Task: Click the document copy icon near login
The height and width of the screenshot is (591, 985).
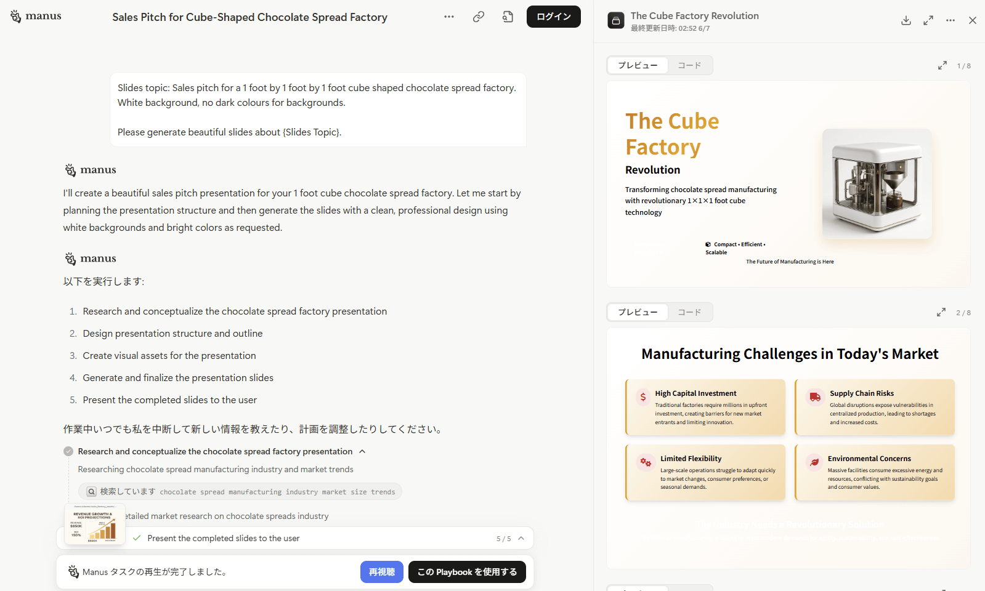Action: coord(508,17)
